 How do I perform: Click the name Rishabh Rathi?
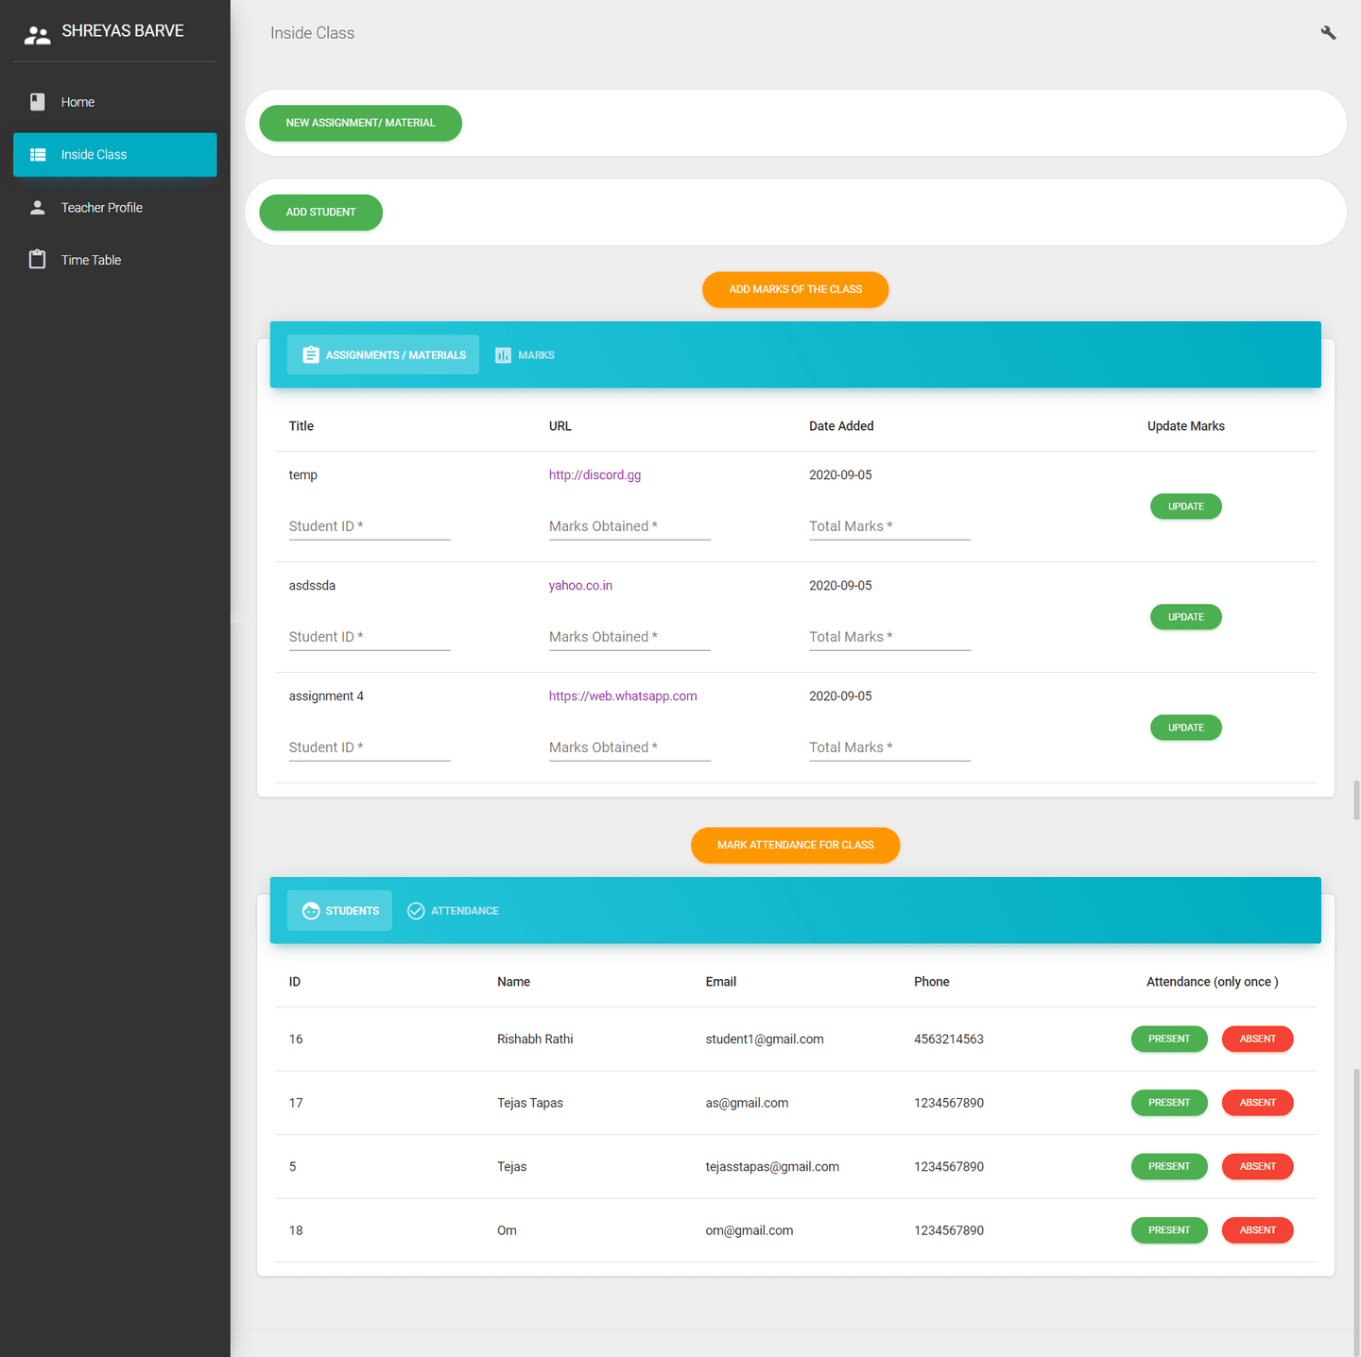coord(535,1039)
